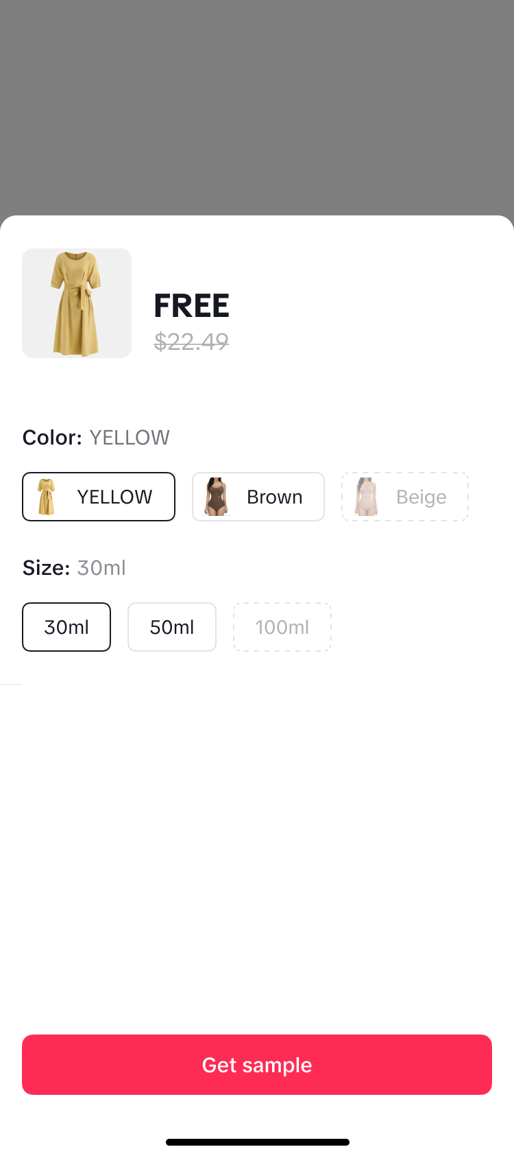
Task: Select the 30ml size chip
Action: (x=66, y=627)
